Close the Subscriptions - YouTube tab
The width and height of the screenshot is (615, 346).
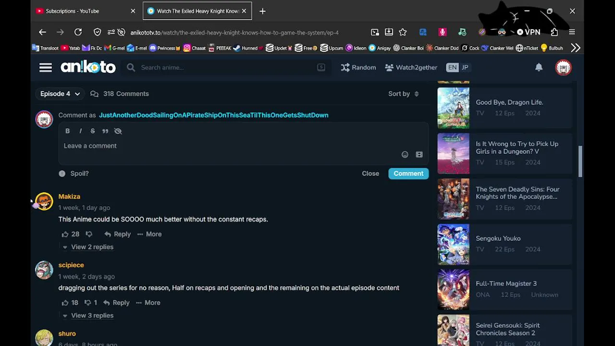point(133,11)
